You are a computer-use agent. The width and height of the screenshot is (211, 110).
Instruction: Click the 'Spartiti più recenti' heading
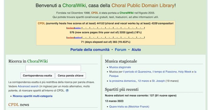pos(122,89)
